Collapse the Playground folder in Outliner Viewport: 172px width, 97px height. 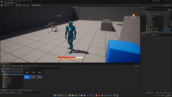pos(146,18)
